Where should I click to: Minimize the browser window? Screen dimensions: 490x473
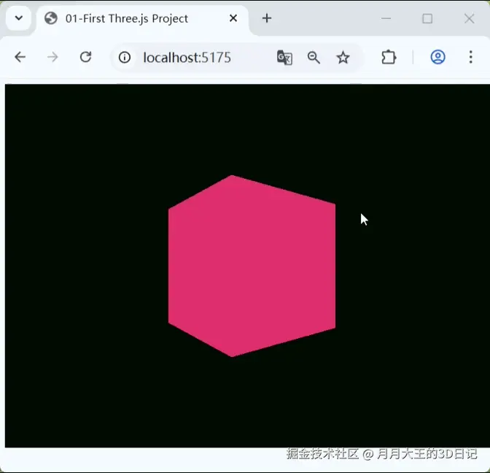click(x=386, y=19)
